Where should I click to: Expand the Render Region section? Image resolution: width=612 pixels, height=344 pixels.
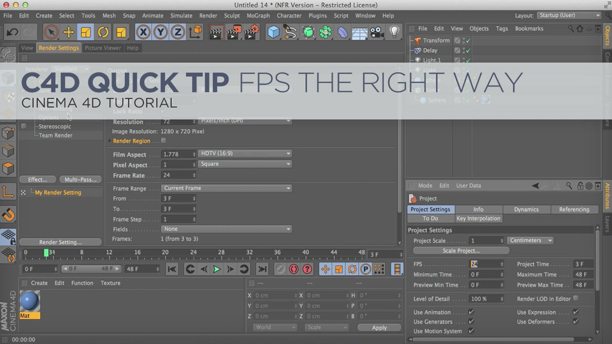pos(109,141)
